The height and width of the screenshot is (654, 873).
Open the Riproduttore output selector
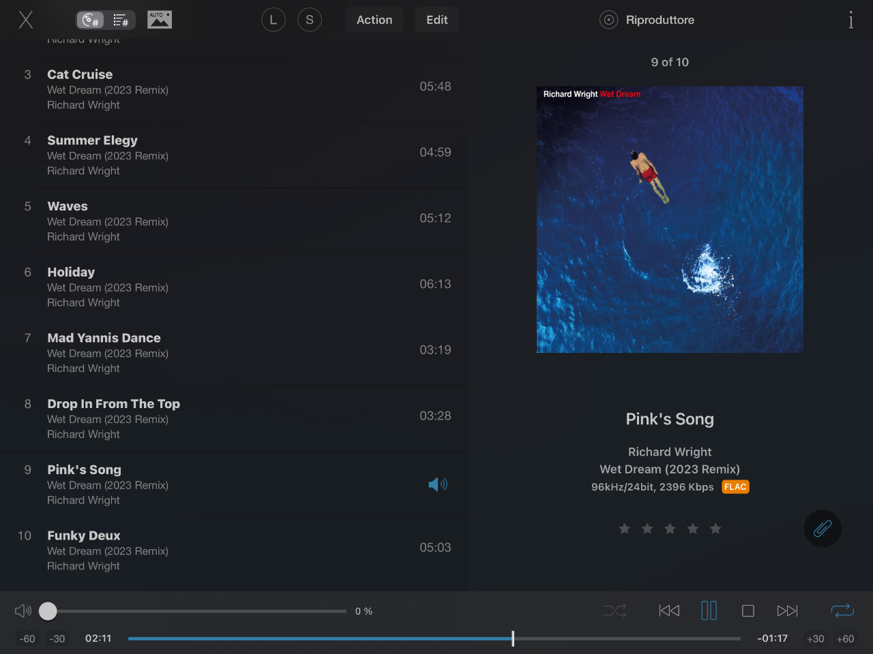pos(647,20)
